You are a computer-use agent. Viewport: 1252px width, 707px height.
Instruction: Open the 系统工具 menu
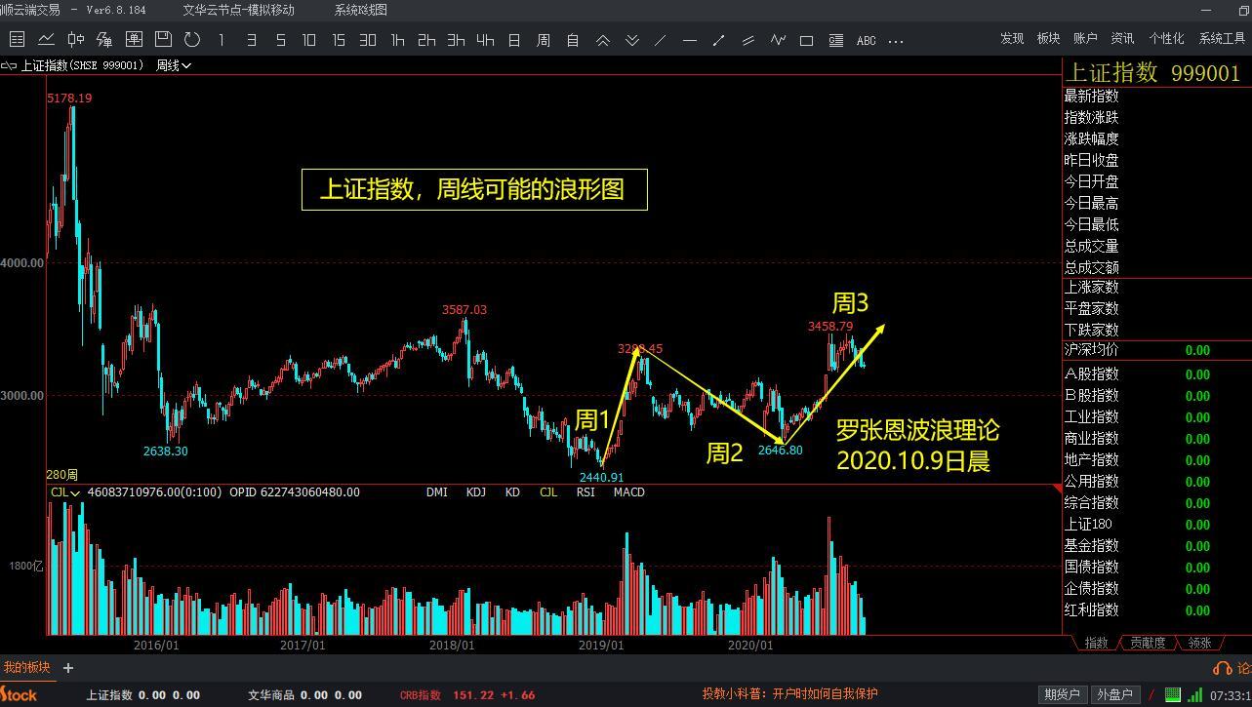coord(1223,39)
